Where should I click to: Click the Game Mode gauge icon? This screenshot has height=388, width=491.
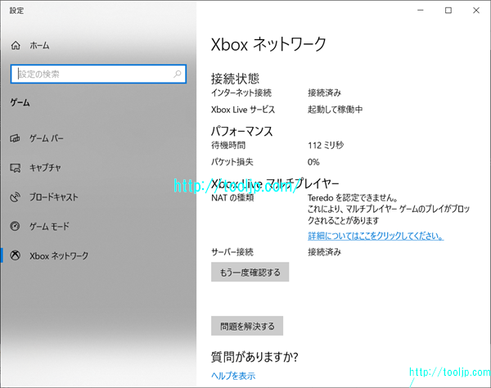[15, 226]
